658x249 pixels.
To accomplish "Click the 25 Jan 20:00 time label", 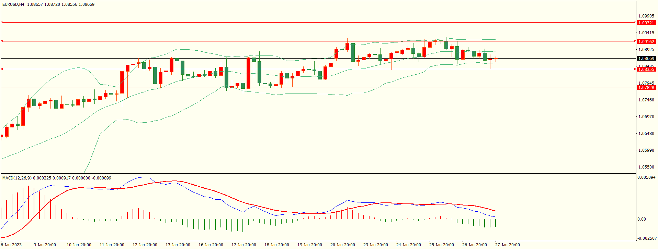I will pyautogui.click(x=442, y=245).
